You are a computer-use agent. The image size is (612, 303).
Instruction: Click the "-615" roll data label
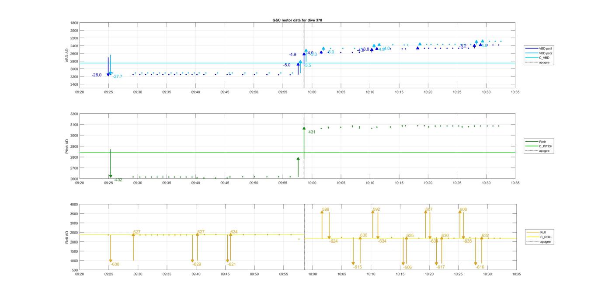pyautogui.click(x=358, y=267)
